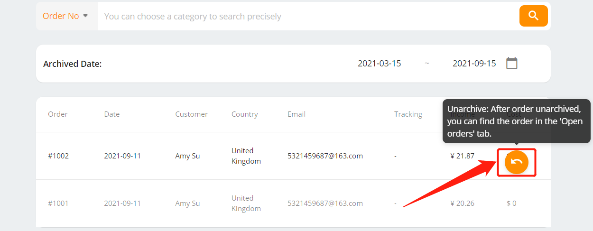This screenshot has width=593, height=231.
Task: Click the Tracking column header
Action: (408, 114)
